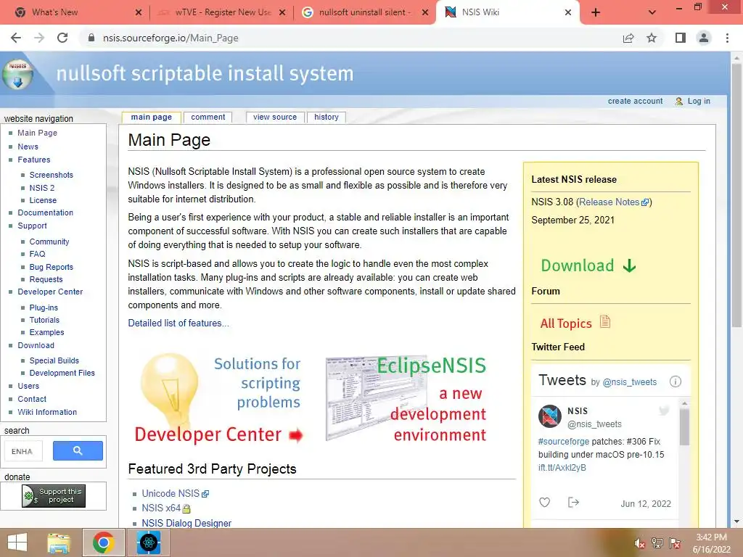Screen dimensions: 743x557
Task: Click green Download arrow icon
Action: 629,265
